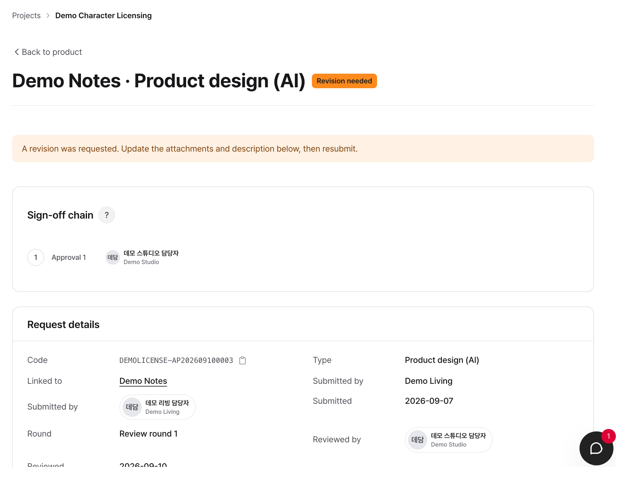Screen dimensions: 628x479
Task: Open the Sign-off chain help tooltip
Action: coord(107,215)
